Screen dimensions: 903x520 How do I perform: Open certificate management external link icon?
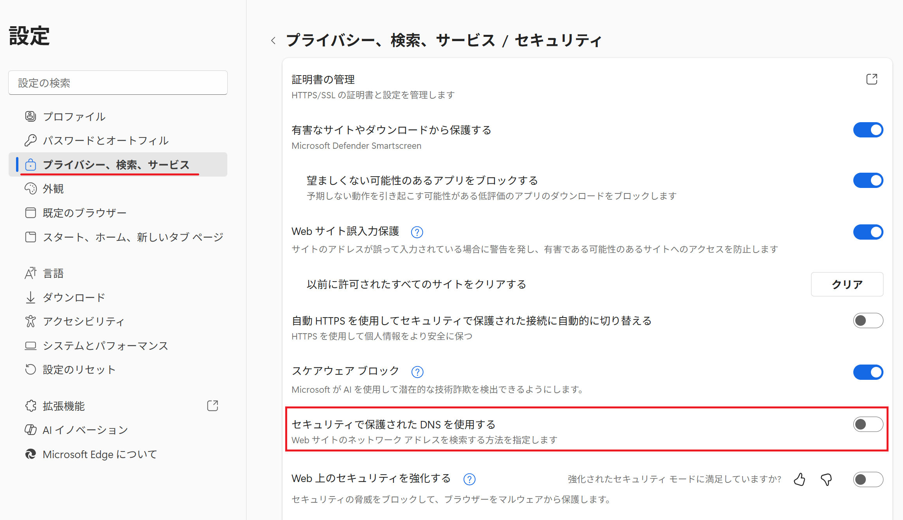tap(871, 79)
